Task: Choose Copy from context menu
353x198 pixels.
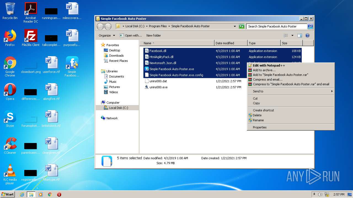Action: point(291,103)
